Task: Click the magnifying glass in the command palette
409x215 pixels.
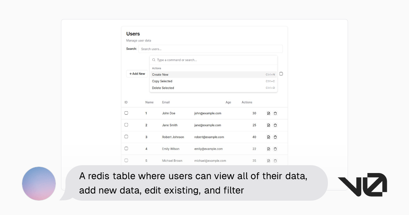Action: (153, 60)
